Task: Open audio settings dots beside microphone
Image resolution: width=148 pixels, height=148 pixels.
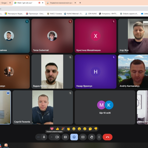Action: [38, 137]
